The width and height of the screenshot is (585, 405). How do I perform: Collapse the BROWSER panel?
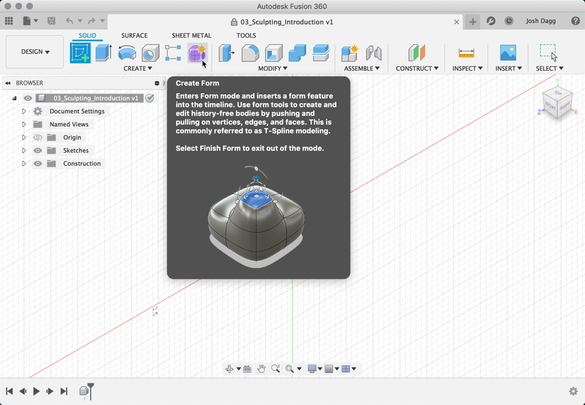click(x=8, y=83)
